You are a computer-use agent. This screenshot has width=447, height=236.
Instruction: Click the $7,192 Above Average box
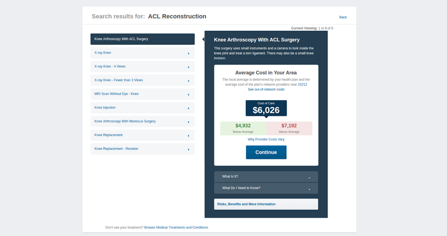[289, 129]
